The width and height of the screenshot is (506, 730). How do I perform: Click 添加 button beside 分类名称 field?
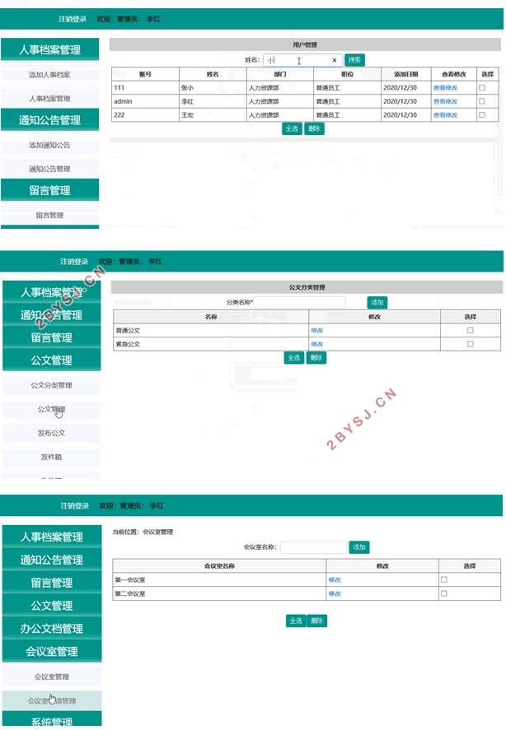pyautogui.click(x=377, y=303)
